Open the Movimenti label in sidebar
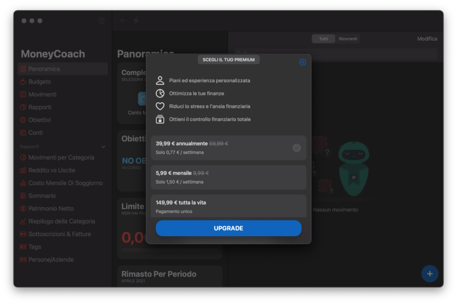Viewport: 457px width, 304px height. point(42,94)
